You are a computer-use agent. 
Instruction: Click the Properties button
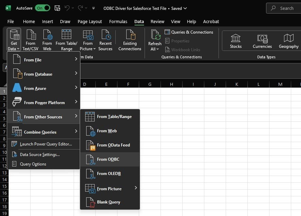(x=177, y=41)
